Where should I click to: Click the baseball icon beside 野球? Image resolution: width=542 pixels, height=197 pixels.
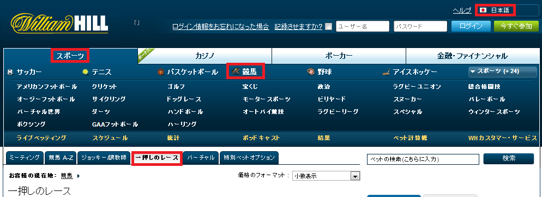[311, 72]
